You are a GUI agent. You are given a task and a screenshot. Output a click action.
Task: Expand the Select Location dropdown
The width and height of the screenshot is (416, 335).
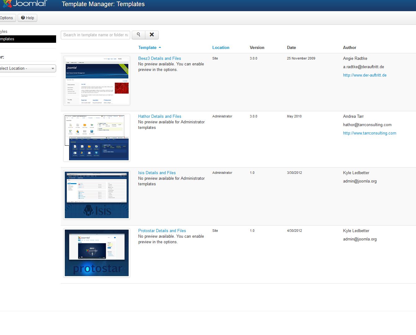coord(27,68)
